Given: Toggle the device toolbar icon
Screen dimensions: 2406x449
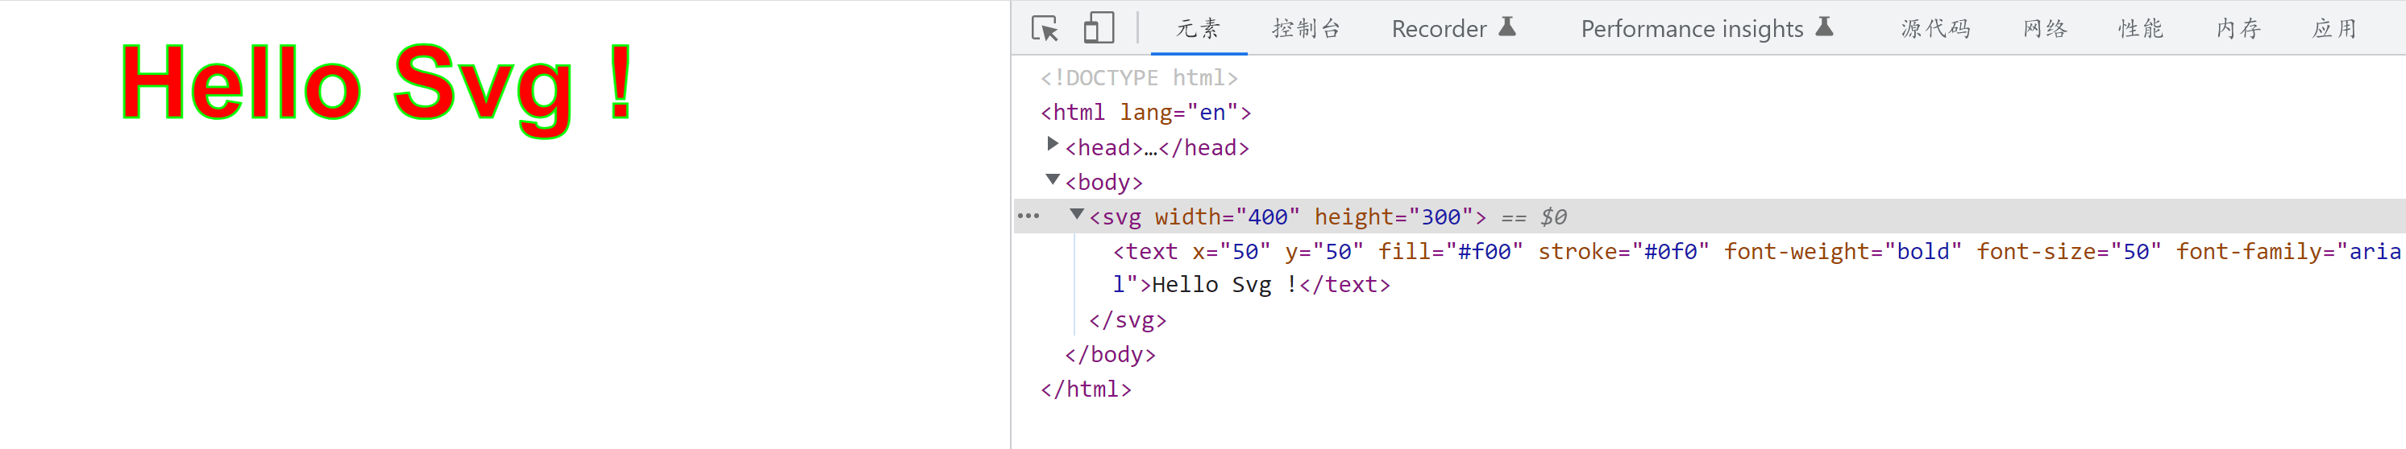Looking at the screenshot, I should pyautogui.click(x=1099, y=28).
